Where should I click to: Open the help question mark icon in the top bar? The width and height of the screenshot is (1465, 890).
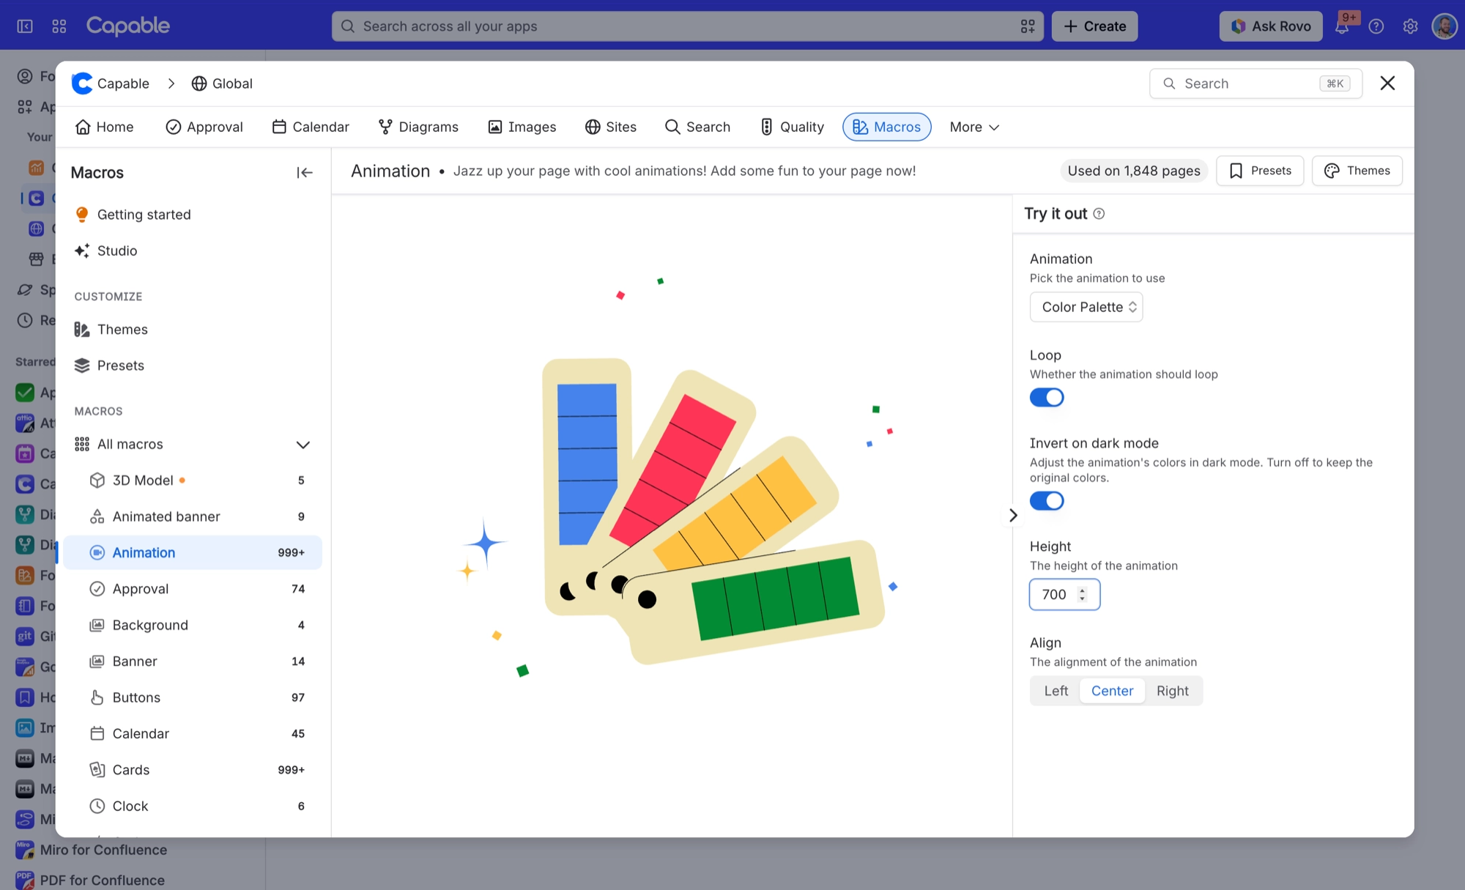click(x=1376, y=26)
